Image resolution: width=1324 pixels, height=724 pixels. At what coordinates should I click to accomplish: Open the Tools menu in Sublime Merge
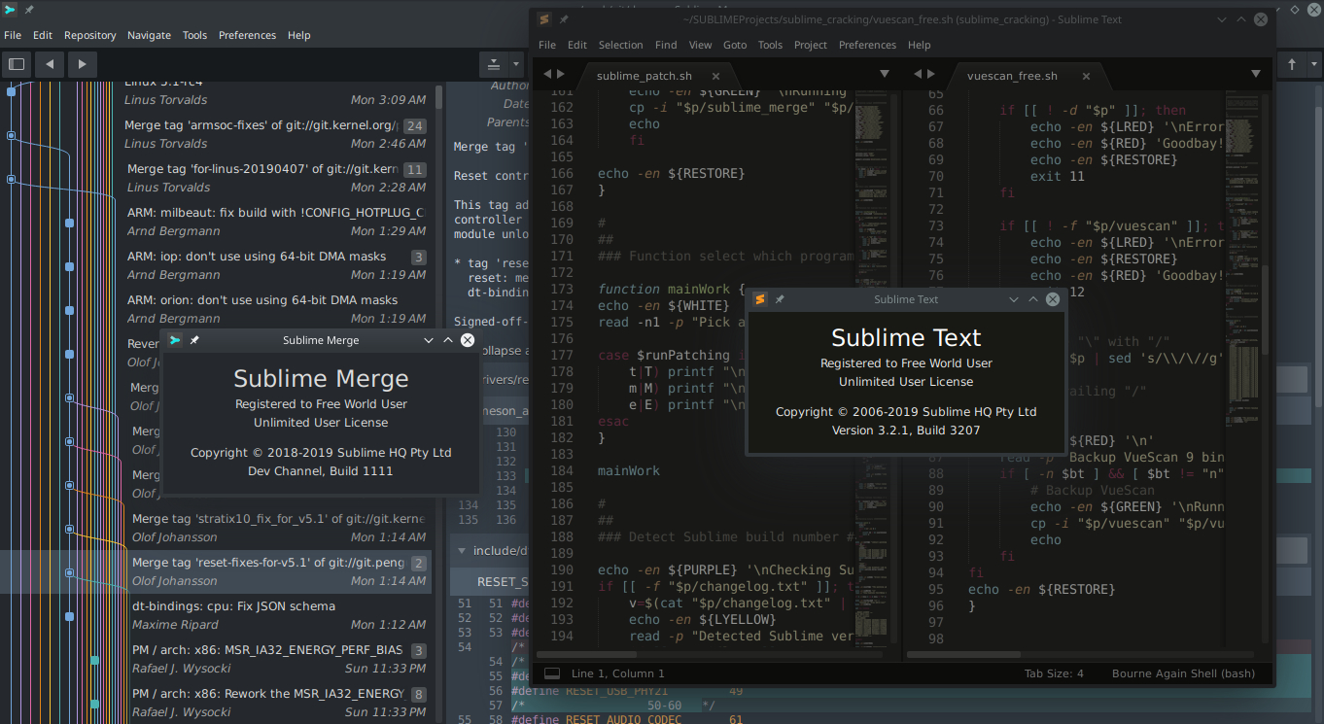194,35
